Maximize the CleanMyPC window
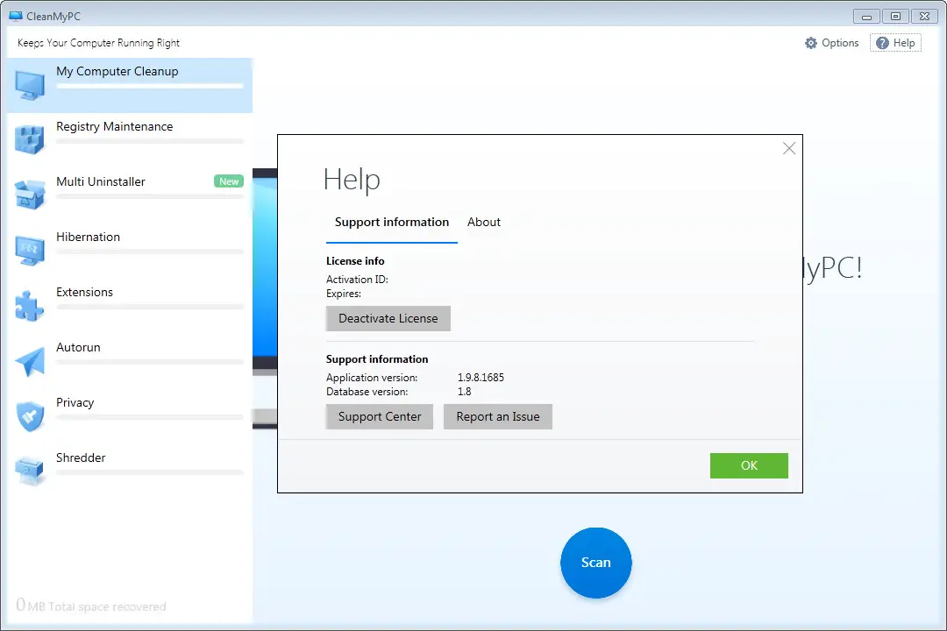The height and width of the screenshot is (631, 947). (895, 17)
